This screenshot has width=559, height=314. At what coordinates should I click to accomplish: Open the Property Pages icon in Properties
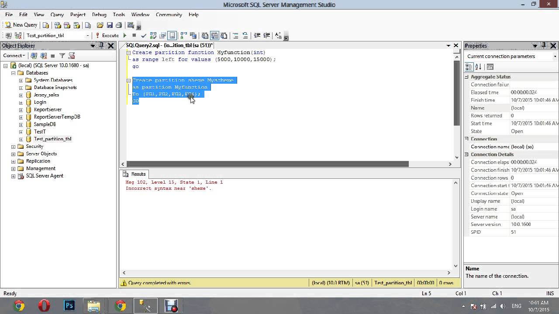[x=490, y=67]
